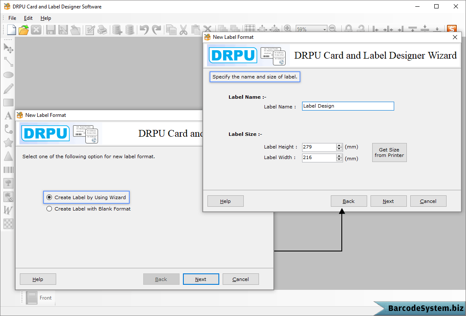Open the Help menu

(46, 18)
